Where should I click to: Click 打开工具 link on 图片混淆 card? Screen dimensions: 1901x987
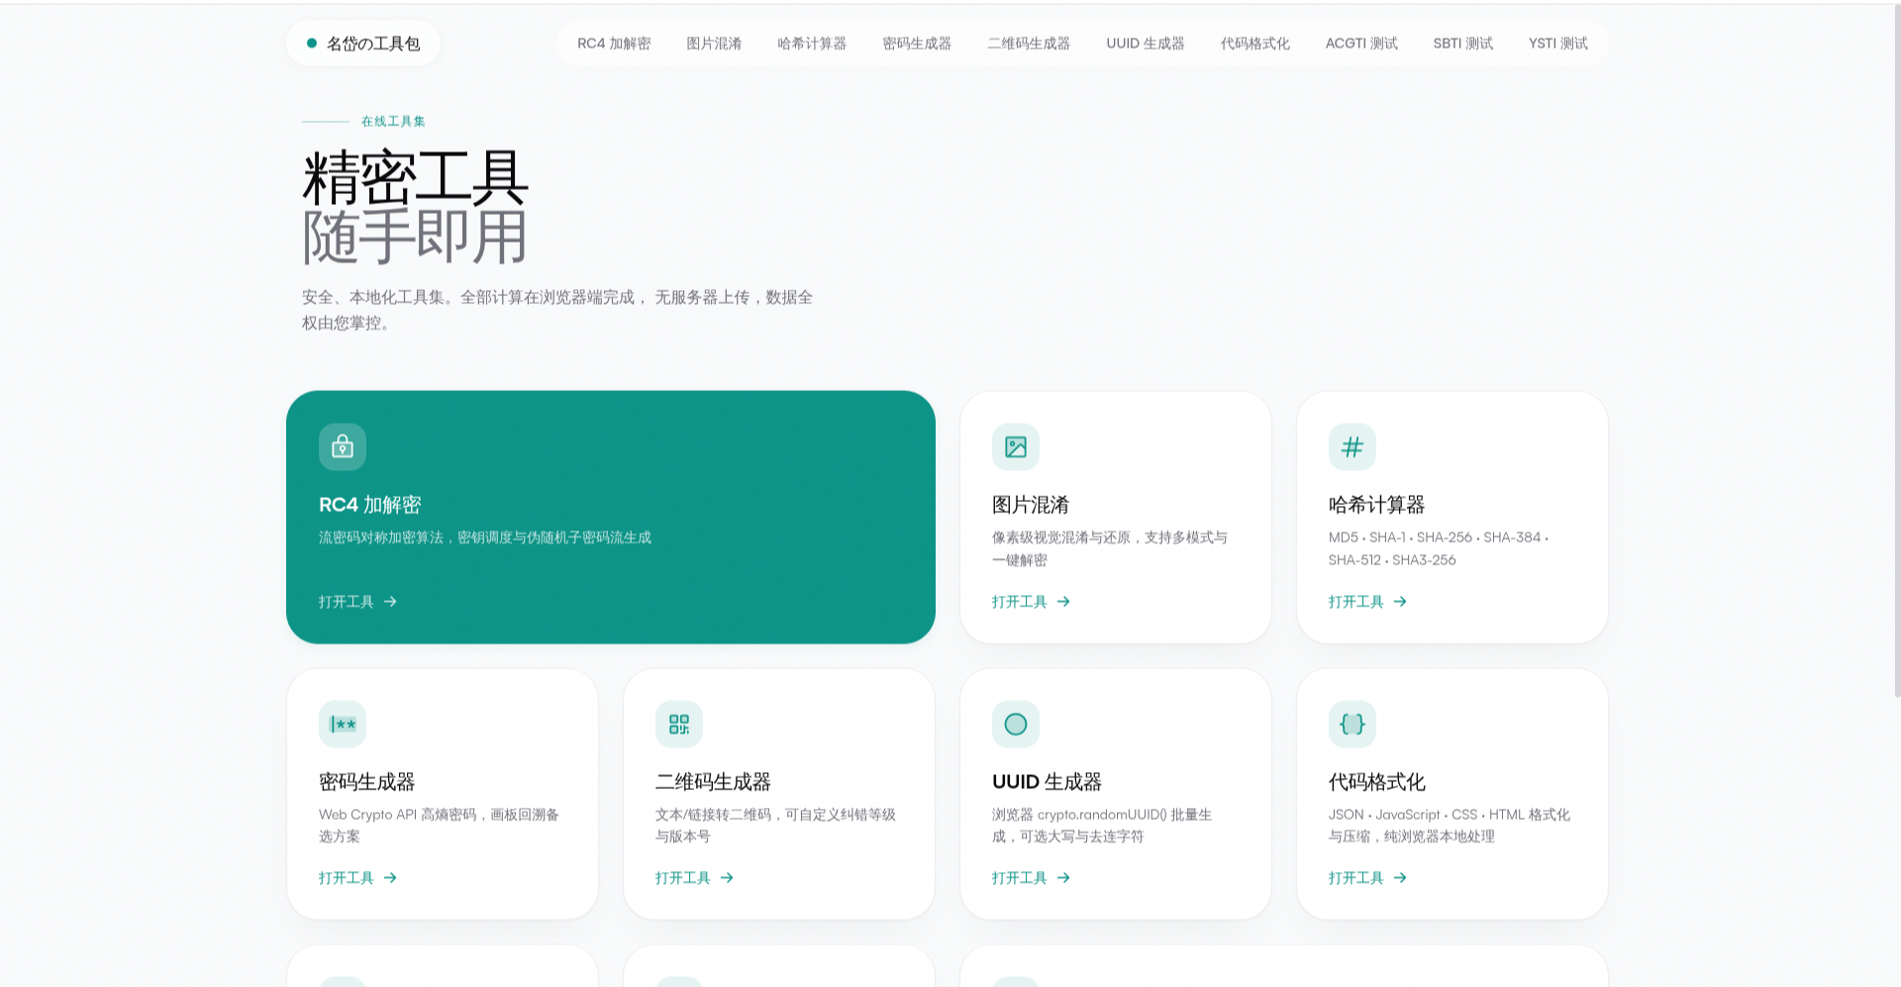click(x=1031, y=601)
